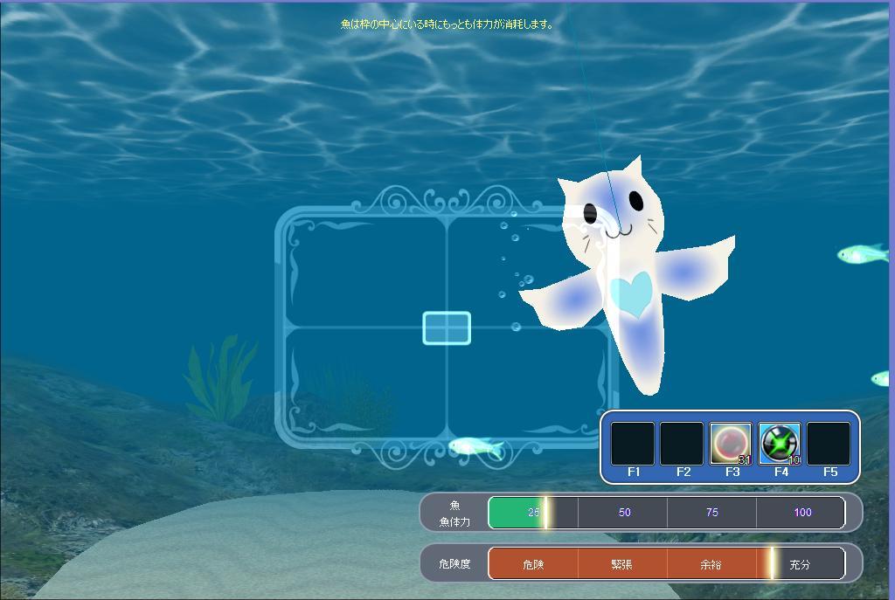Click the 緊張 danger level segment
This screenshot has width=895, height=600.
[622, 564]
